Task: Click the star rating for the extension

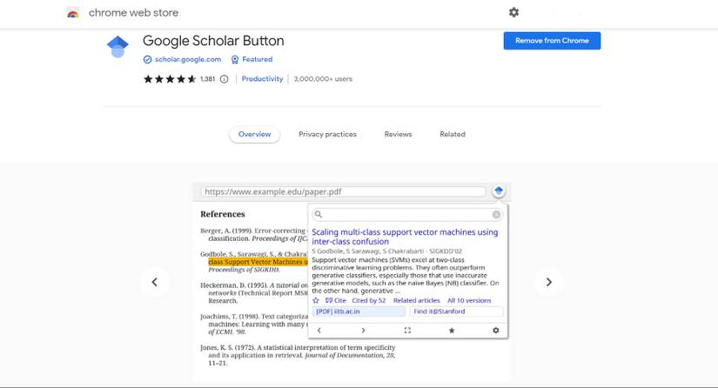Action: coord(169,79)
